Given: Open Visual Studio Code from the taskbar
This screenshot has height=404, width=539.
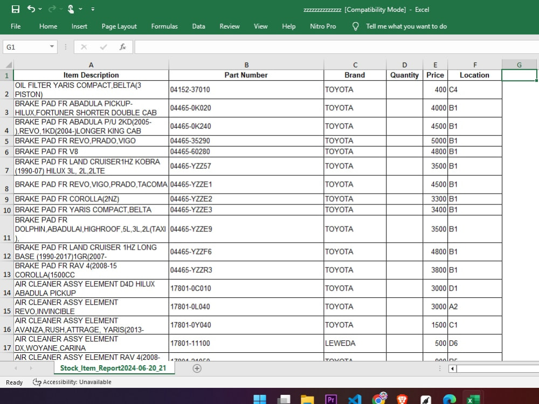Looking at the screenshot, I should coord(355,399).
